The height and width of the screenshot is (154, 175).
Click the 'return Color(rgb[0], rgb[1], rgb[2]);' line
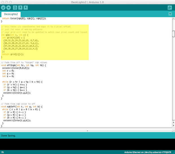pyautogui.click(x=24, y=18)
